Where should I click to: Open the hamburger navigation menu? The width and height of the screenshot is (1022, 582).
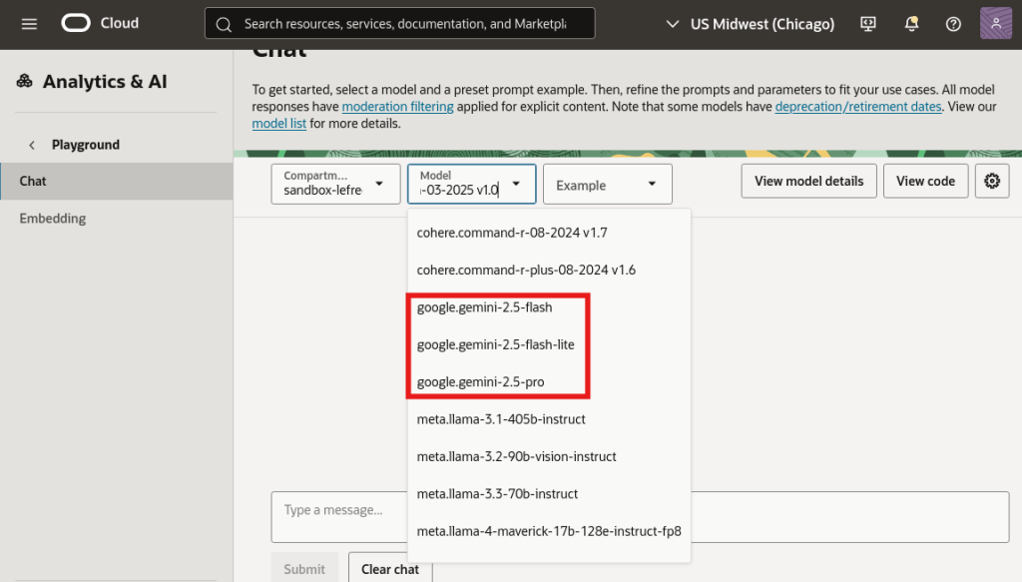[x=29, y=24]
